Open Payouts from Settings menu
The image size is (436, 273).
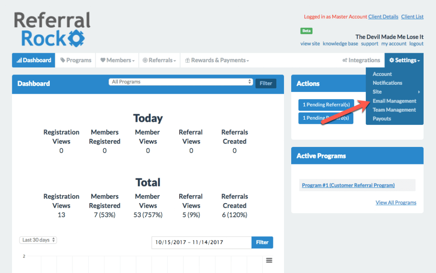[382, 119]
